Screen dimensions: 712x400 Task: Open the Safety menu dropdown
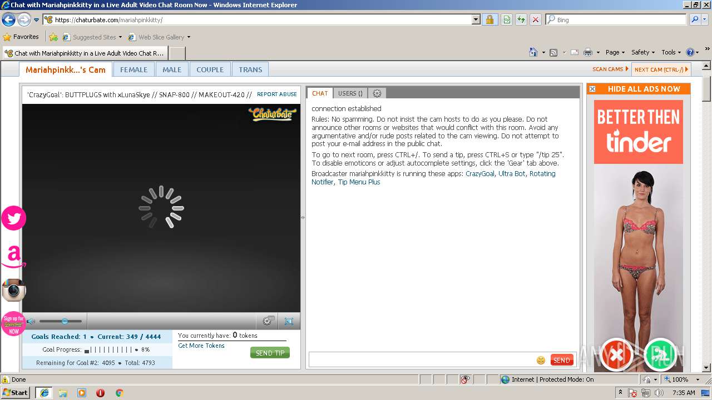click(643, 52)
